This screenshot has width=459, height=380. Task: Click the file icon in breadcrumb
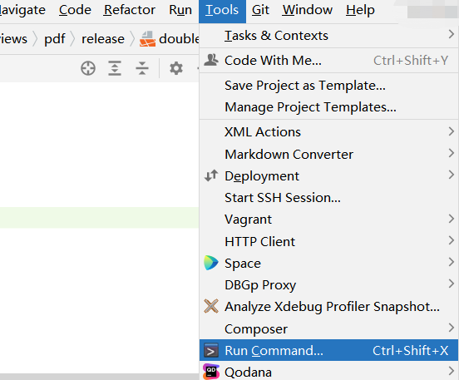(x=147, y=39)
